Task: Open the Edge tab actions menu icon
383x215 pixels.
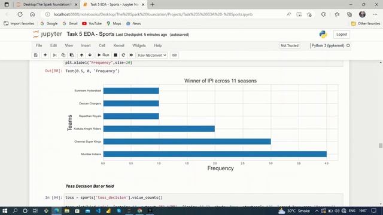Action: point(7,4)
